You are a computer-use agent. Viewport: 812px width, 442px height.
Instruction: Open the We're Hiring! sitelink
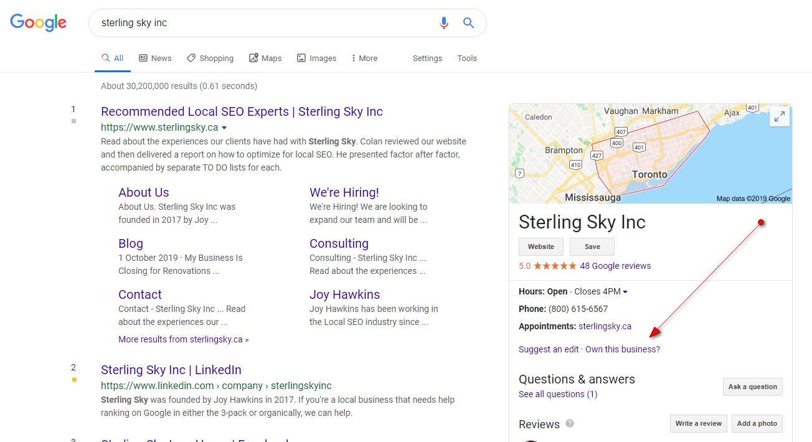point(344,192)
